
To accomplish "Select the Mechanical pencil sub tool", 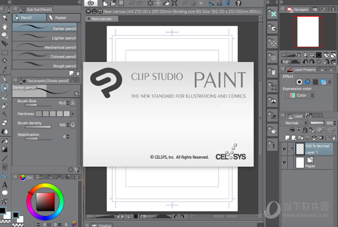I will [x=45, y=46].
